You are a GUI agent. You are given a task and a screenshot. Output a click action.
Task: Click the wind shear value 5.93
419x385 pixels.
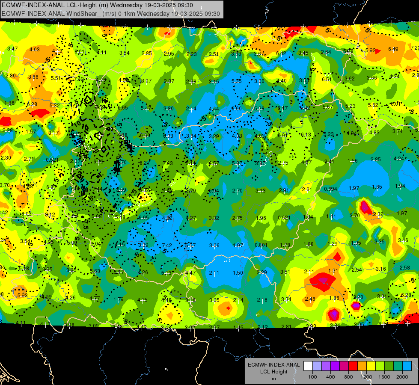[x=22, y=295]
